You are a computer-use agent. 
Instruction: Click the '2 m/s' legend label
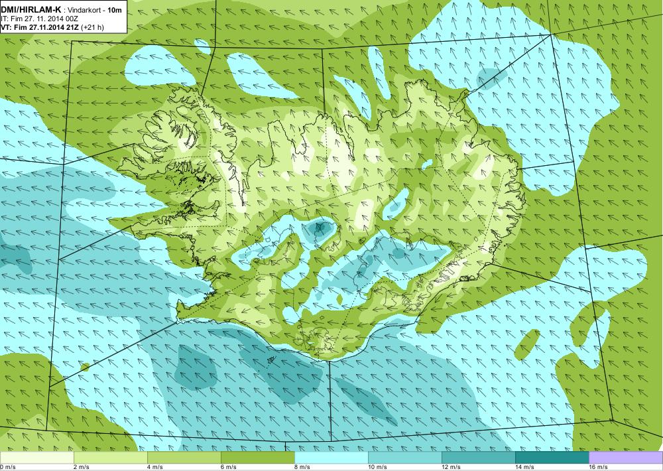point(81,467)
